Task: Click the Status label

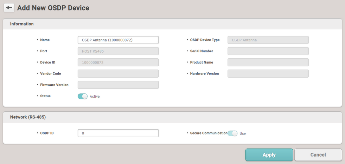Action: [45, 96]
